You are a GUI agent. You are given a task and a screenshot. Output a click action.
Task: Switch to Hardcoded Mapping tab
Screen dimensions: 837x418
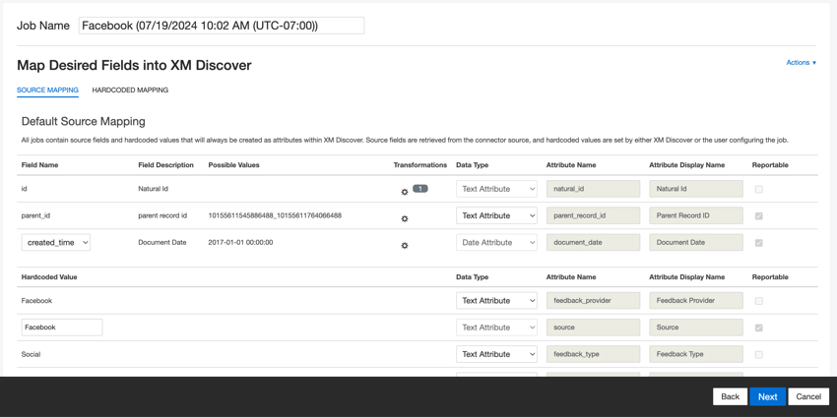pos(130,90)
